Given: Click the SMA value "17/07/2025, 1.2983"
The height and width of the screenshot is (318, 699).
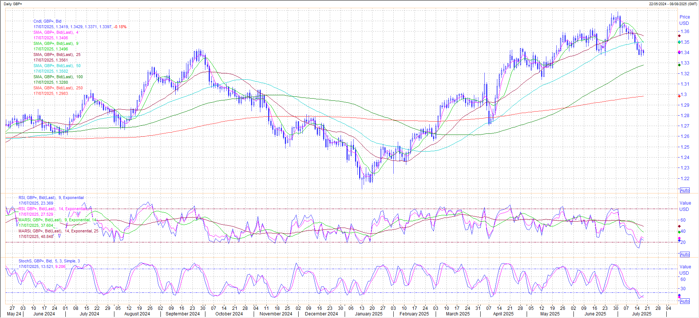Looking at the screenshot, I should pyautogui.click(x=51, y=93).
